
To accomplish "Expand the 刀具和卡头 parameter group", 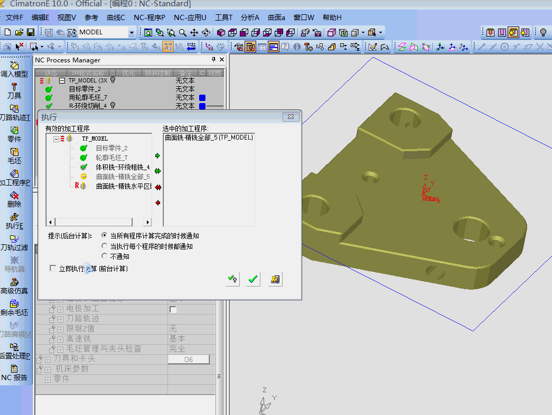I will click(48, 359).
